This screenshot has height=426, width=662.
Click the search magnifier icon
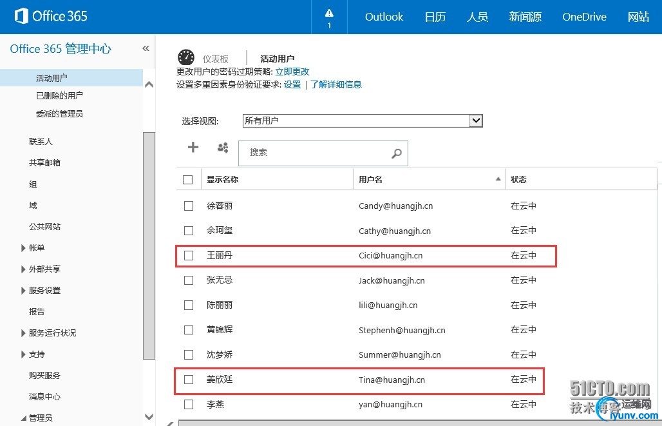(x=396, y=153)
